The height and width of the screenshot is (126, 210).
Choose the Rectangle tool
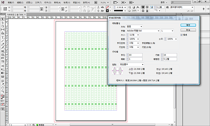click(x=2, y=55)
